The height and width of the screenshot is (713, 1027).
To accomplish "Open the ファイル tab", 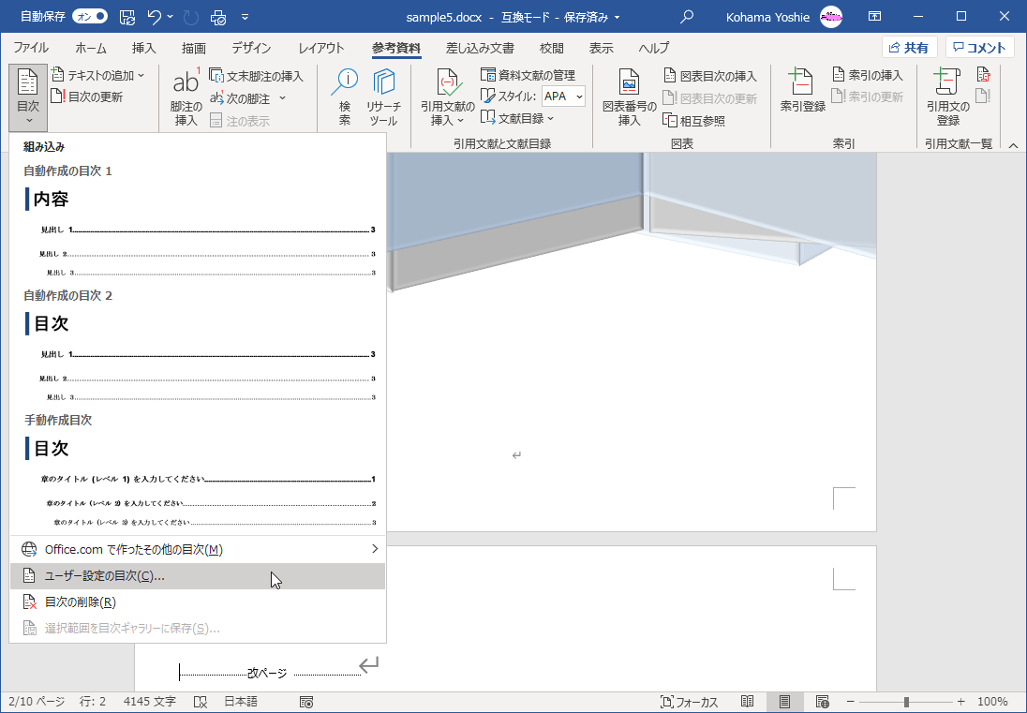I will tap(31, 48).
